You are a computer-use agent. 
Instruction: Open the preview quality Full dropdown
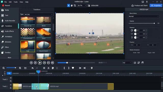pyautogui.click(x=127, y=63)
